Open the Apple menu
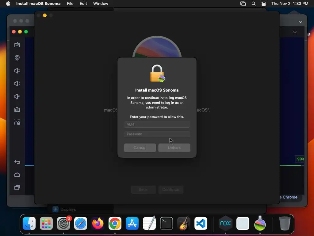This screenshot has height=236, width=314. [x=8, y=3]
